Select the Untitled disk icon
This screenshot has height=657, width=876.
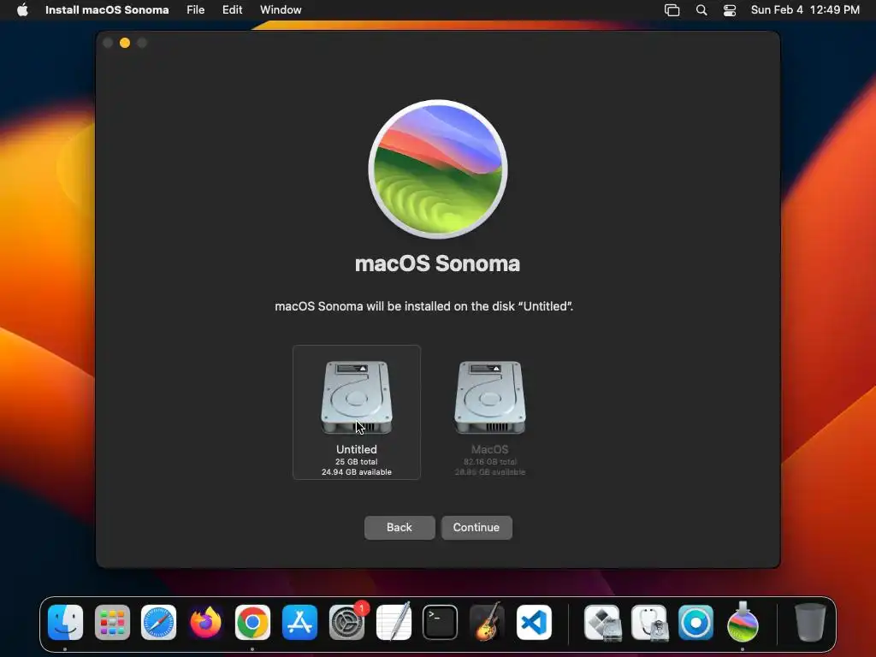[x=357, y=398]
